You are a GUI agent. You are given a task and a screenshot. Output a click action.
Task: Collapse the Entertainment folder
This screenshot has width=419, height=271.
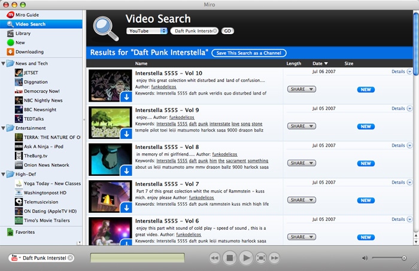pos(3,127)
